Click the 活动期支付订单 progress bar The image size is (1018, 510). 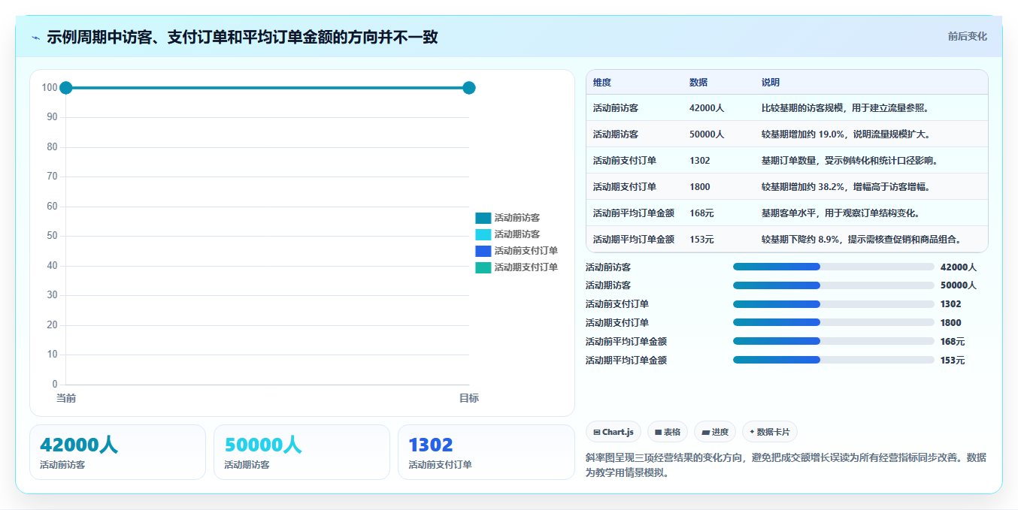tap(834, 323)
